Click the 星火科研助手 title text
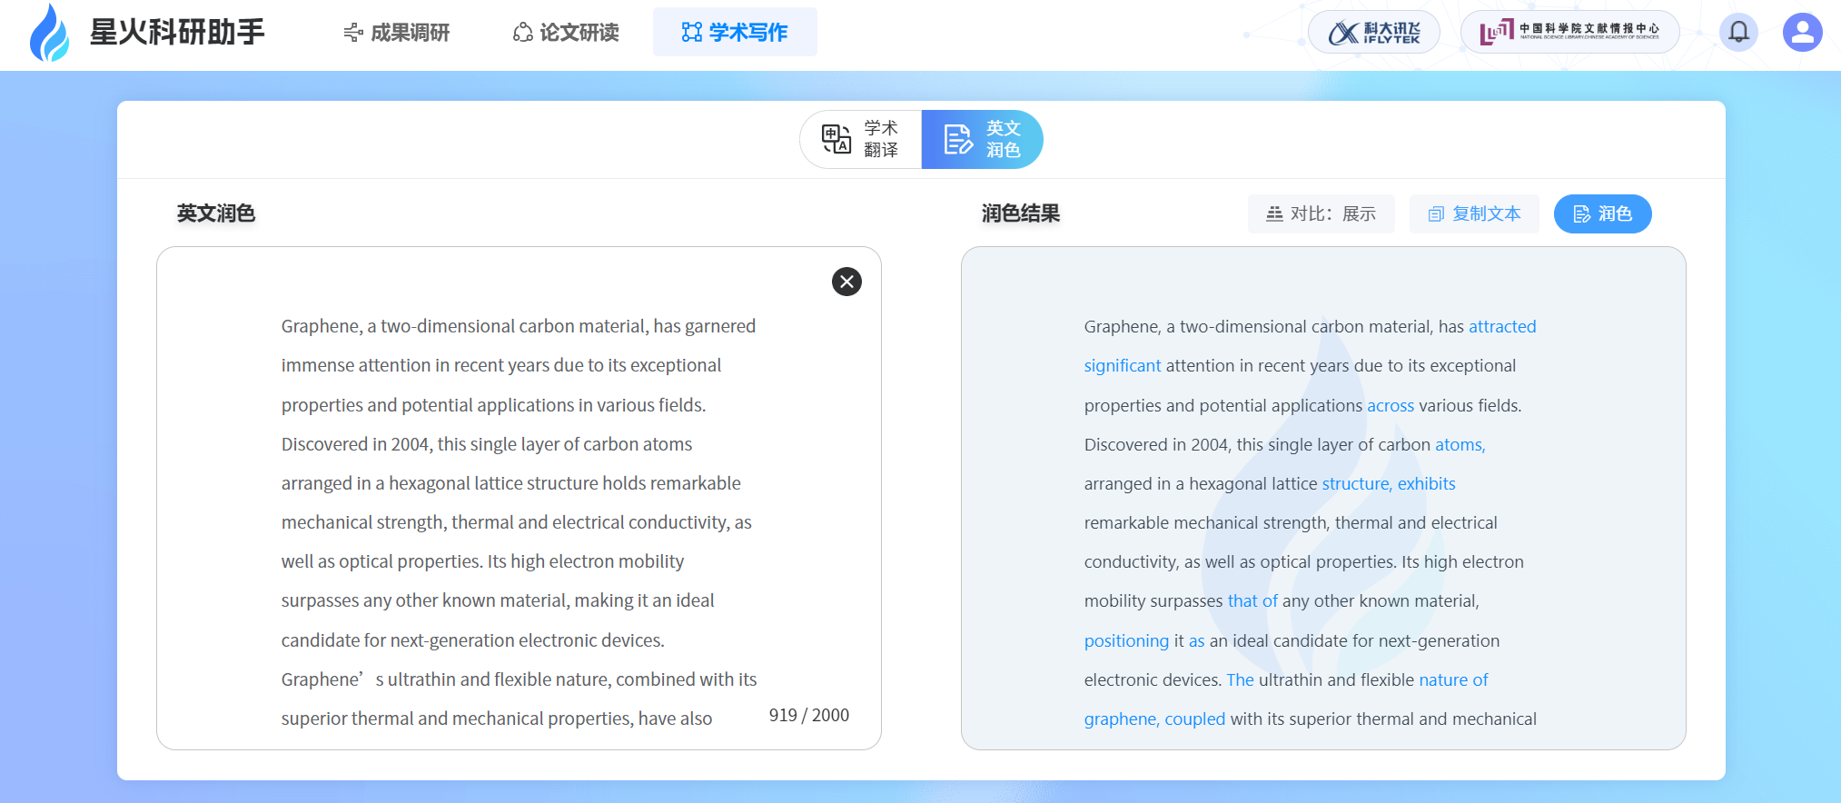The width and height of the screenshot is (1841, 803). tap(177, 33)
